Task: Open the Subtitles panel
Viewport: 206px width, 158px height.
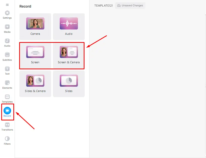Action: [x=7, y=57]
